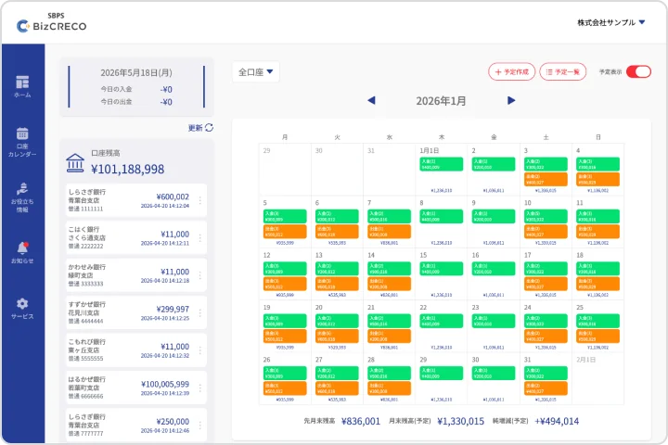668x445 pixels.
Task: Select the green 入金 entry on January 1
Action: 442,164
